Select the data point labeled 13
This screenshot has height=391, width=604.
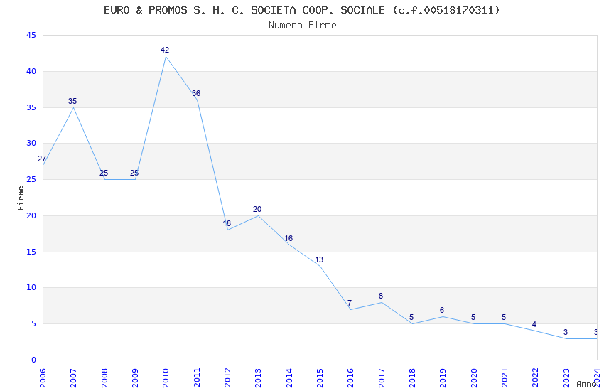(319, 259)
